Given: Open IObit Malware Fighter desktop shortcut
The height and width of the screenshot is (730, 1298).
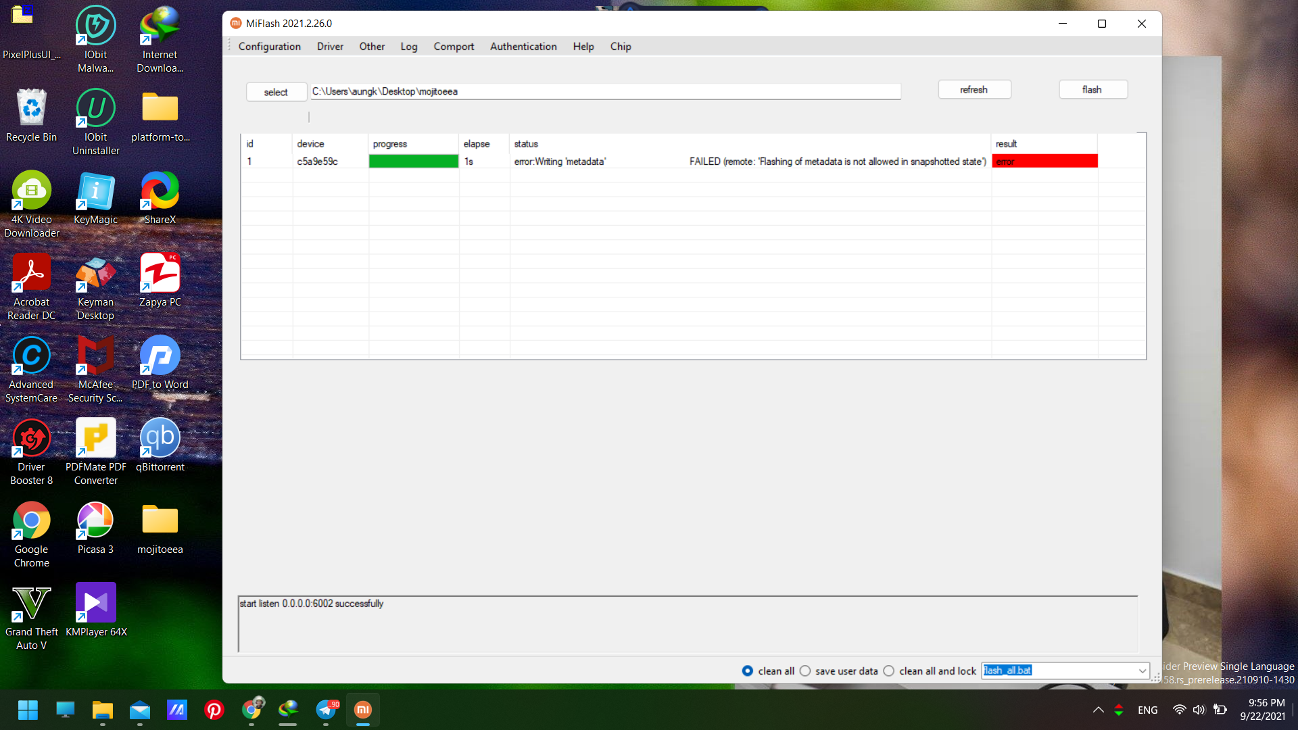Looking at the screenshot, I should point(95,39).
